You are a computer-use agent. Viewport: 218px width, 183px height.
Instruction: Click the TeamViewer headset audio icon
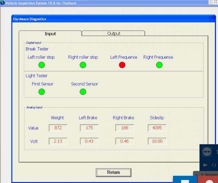214,165
